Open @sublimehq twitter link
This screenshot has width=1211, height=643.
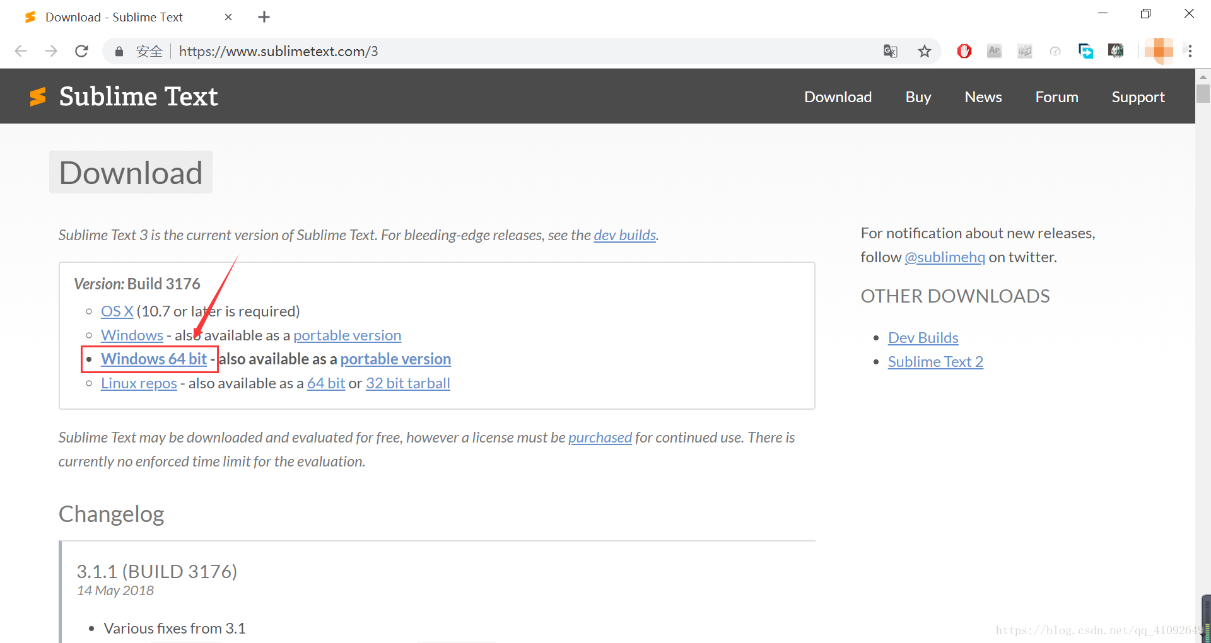pyautogui.click(x=944, y=257)
